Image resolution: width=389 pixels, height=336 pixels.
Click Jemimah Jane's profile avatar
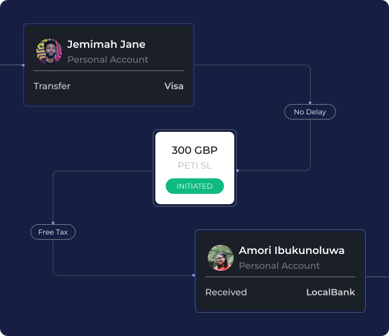coord(49,52)
